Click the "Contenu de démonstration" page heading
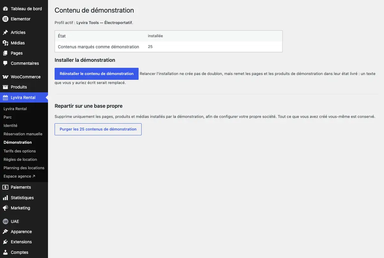Screen dimensions: 384x258 tap(94, 10)
